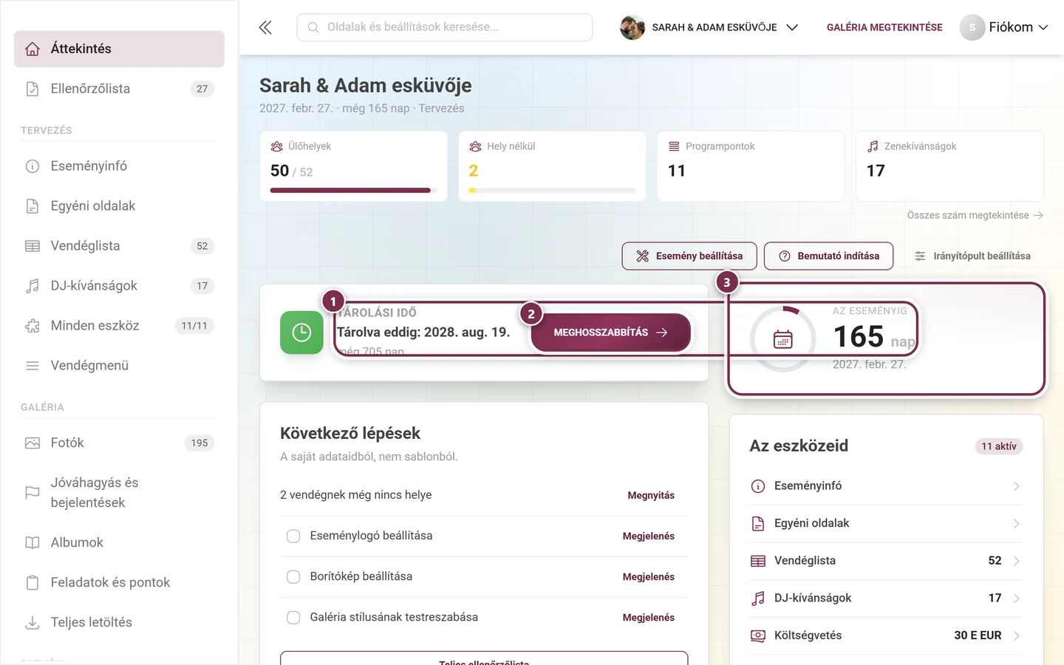Open the Áttekintés overview item
1064x665 pixels.
(119, 49)
